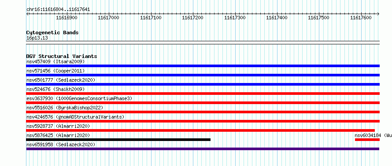Click ruler position 11617200
The width and height of the screenshot is (392, 166).
tap(193, 18)
